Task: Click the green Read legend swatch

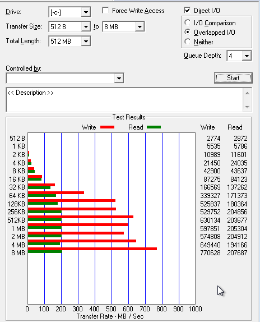Action: tap(154, 127)
